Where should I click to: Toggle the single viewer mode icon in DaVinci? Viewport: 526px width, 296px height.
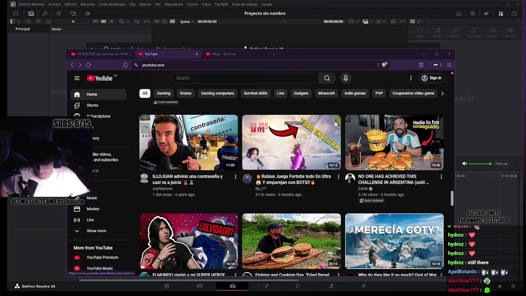(x=413, y=21)
